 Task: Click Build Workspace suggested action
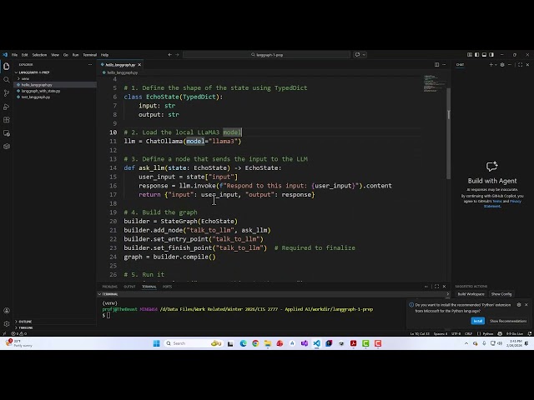[x=471, y=294]
